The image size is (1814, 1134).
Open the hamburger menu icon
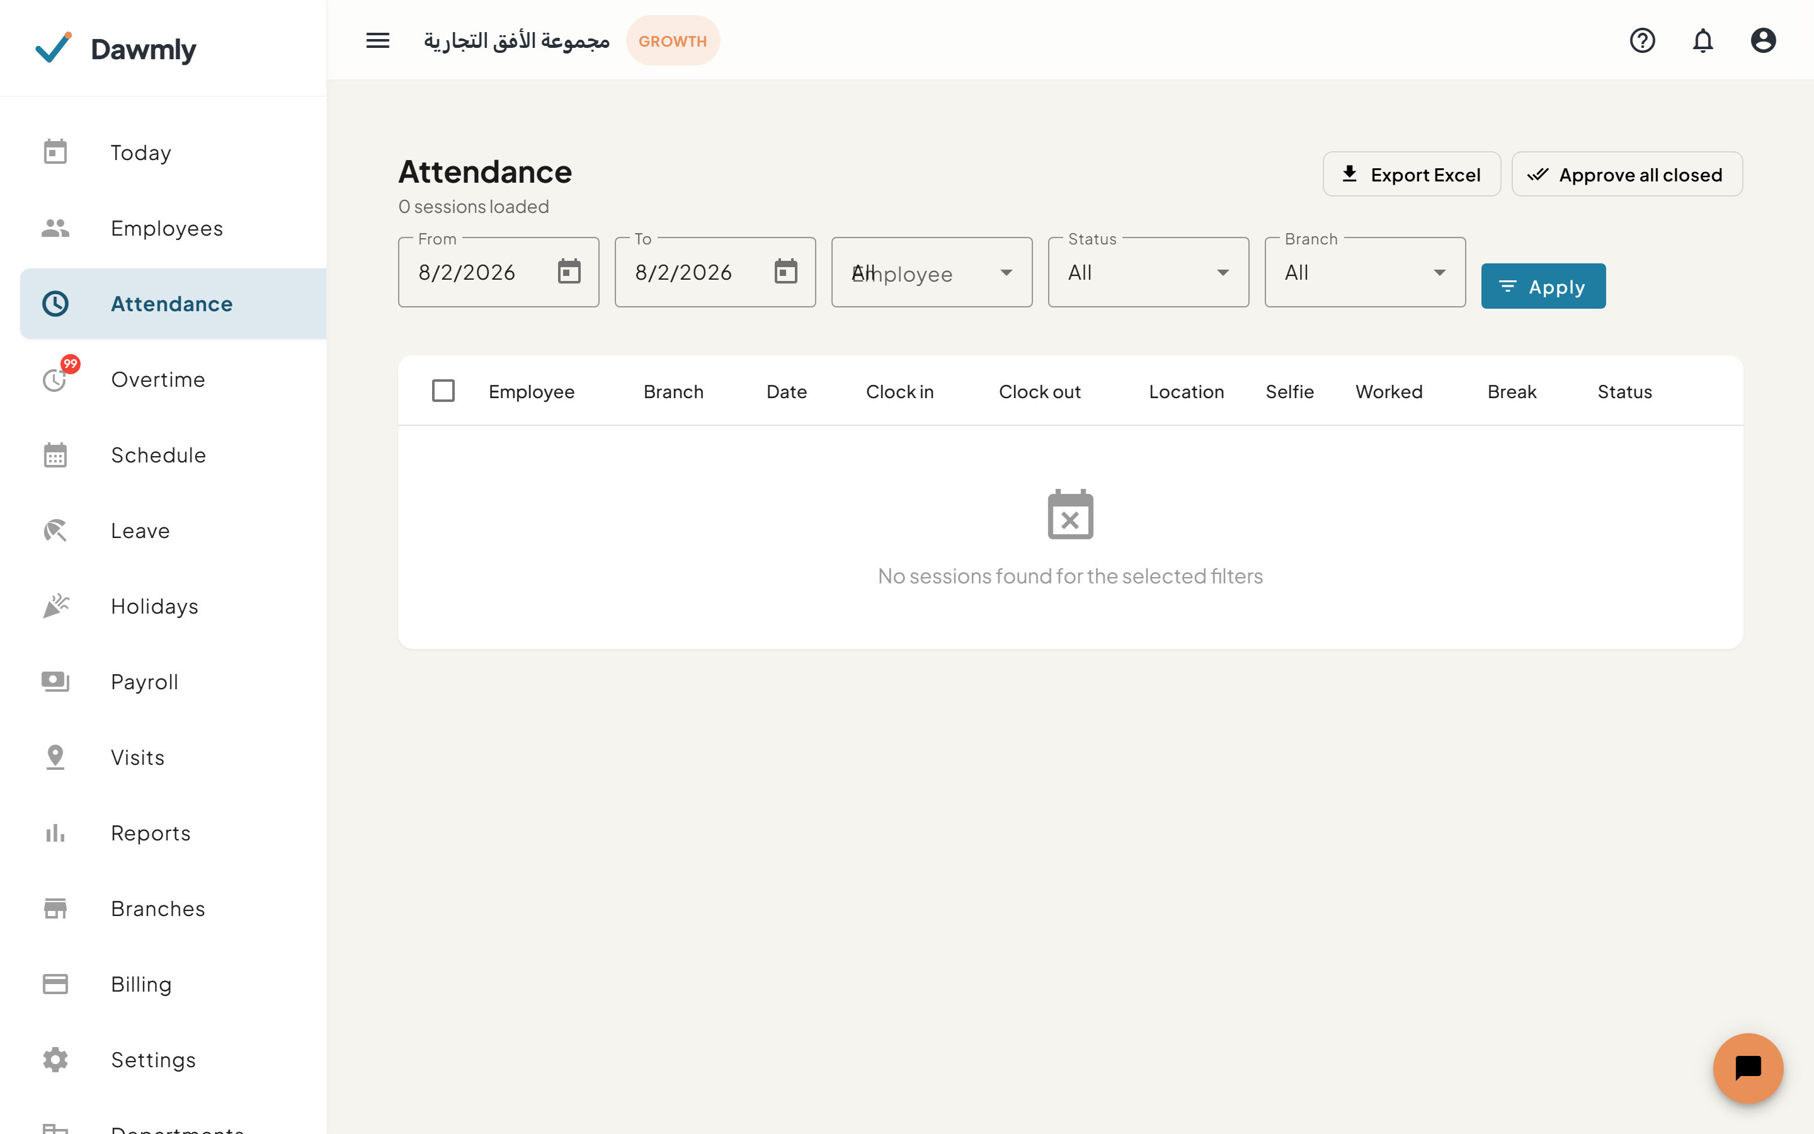378,40
